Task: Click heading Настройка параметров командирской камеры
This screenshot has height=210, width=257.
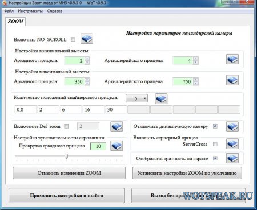Action: pyautogui.click(x=179, y=33)
